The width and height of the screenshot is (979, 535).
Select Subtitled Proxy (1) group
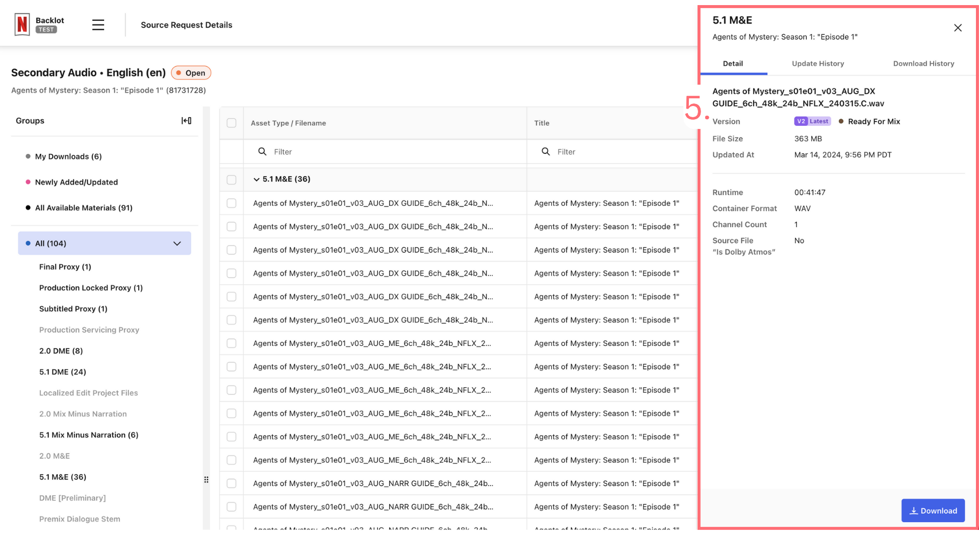tap(73, 309)
